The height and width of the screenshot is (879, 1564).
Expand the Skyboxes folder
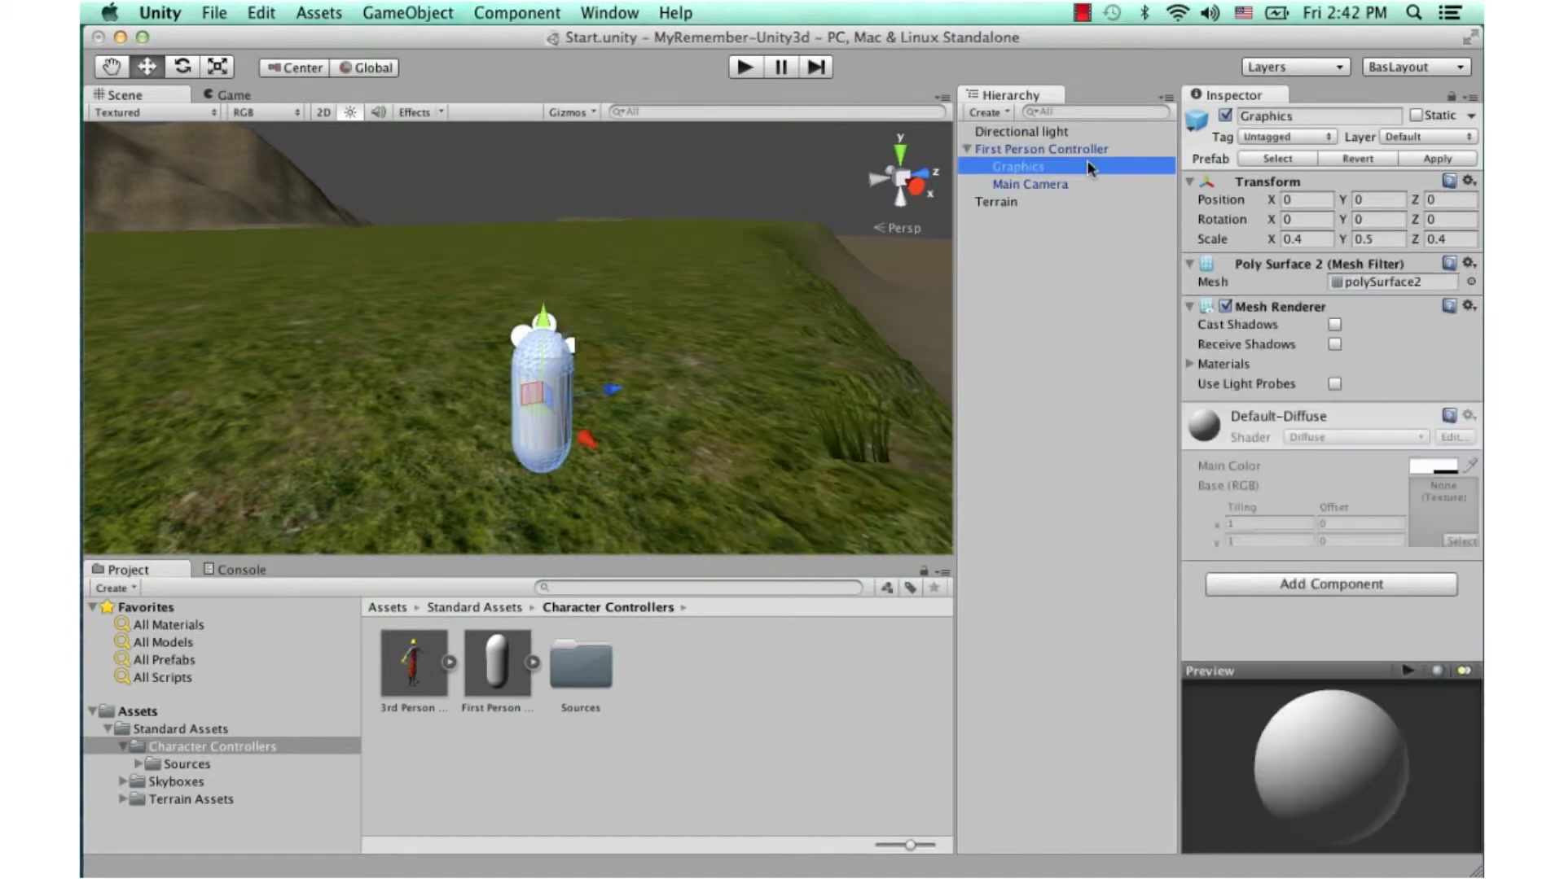pyautogui.click(x=123, y=781)
